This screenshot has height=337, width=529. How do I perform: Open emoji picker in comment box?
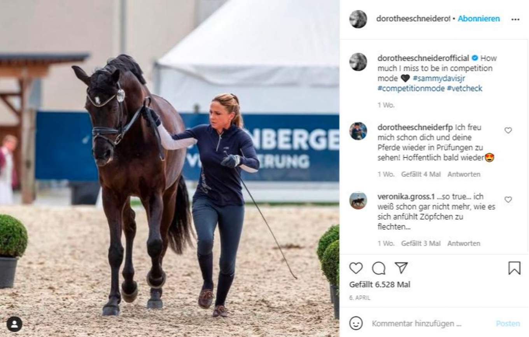tap(356, 323)
